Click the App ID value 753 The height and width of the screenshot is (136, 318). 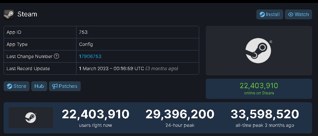(x=83, y=32)
